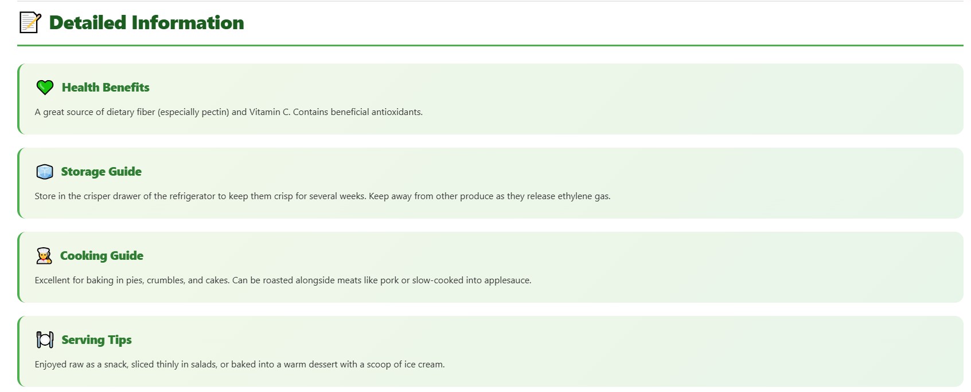The image size is (971, 392).
Task: Select the Detailed Information heading
Action: pyautogui.click(x=146, y=22)
